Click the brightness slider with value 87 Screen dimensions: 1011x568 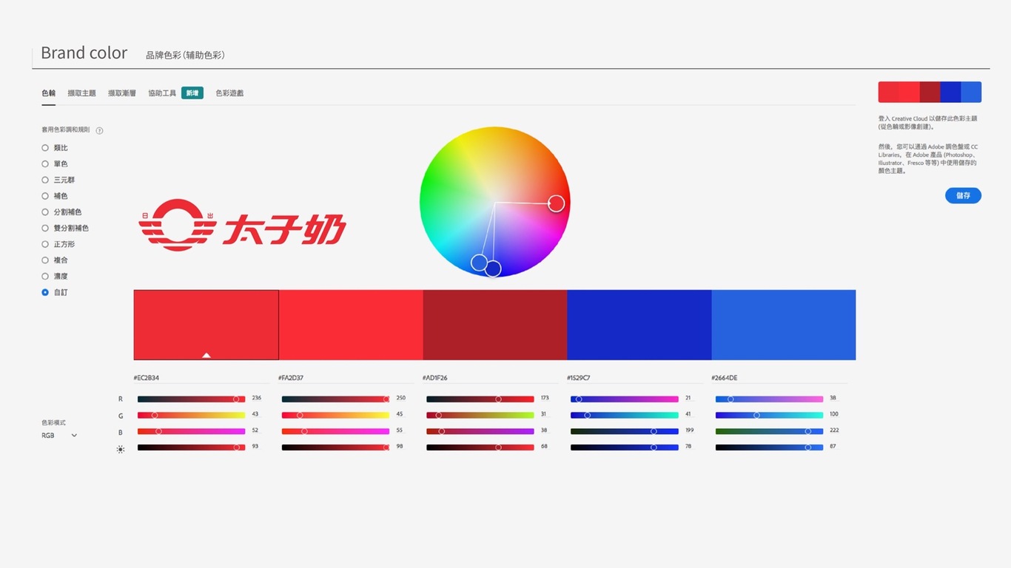coord(768,447)
